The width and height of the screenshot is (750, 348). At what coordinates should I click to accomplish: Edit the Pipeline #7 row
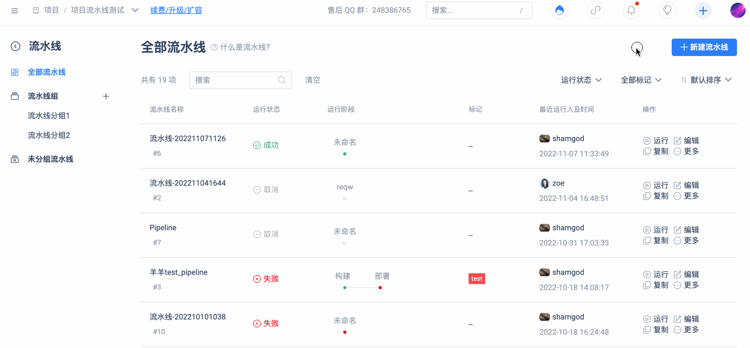(686, 230)
